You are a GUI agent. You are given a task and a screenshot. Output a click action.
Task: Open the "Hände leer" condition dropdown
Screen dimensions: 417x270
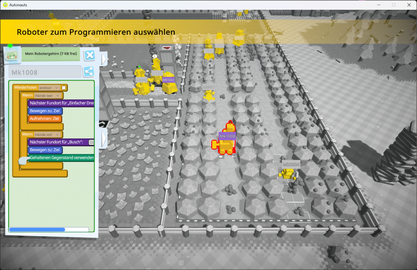[x=47, y=95]
